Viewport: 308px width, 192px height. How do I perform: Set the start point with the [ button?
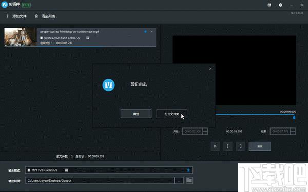(x=227, y=146)
